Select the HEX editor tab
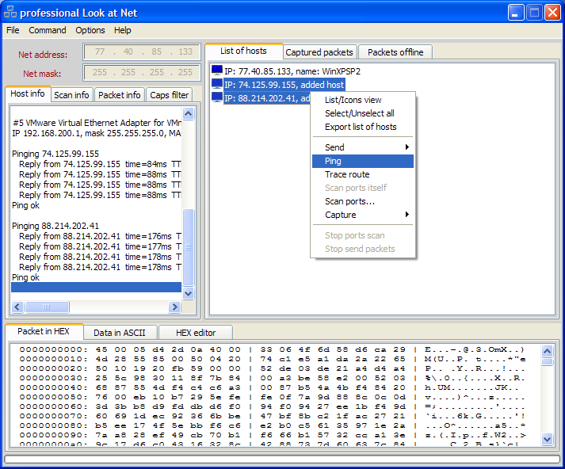The width and height of the screenshot is (565, 469). pyautogui.click(x=196, y=333)
